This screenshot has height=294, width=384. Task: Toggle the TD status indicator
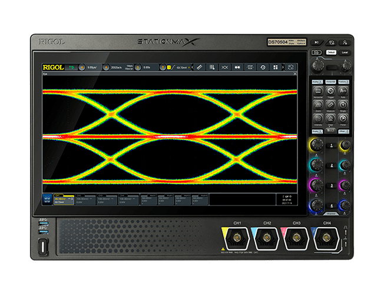tap(71, 67)
